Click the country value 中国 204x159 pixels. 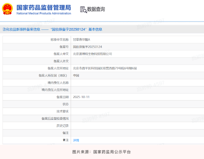pyautogui.click(x=76, y=75)
